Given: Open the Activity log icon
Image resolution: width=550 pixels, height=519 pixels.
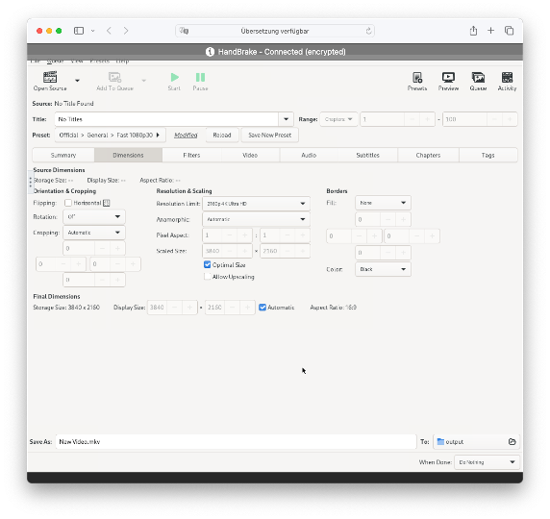Looking at the screenshot, I should pyautogui.click(x=507, y=77).
